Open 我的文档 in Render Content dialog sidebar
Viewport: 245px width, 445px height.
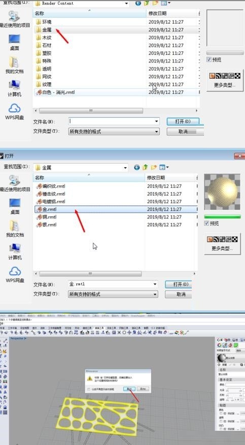click(14, 65)
